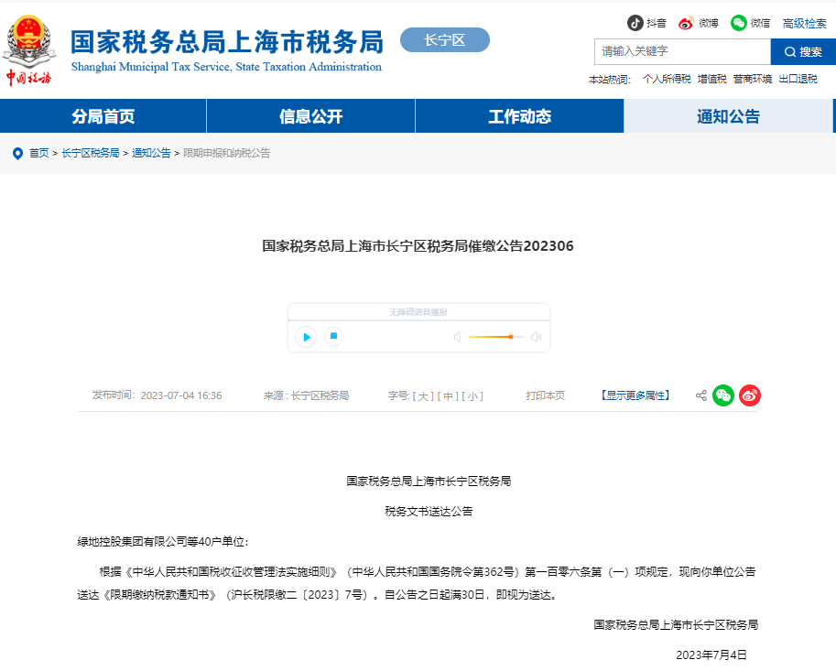
Task: Set font size to 大 (large)
Action: coord(423,396)
